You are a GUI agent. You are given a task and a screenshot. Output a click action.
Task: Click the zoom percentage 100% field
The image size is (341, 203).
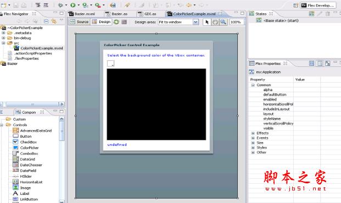237,22
